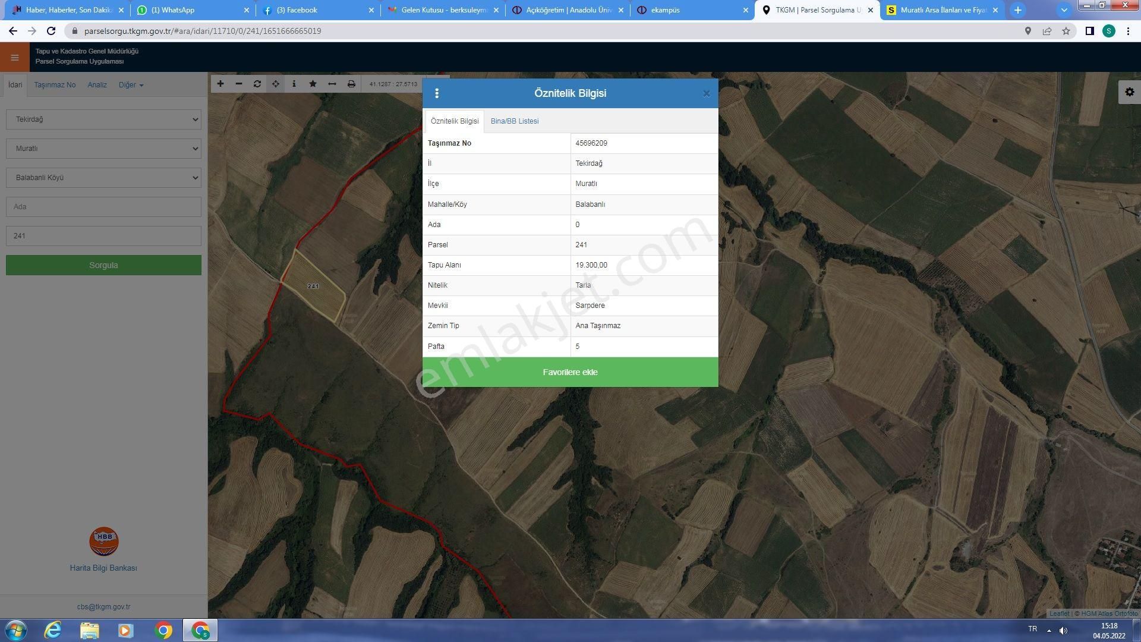Viewport: 1141px width, 642px height.
Task: Open the Balabanlı Köyü neighborhood dropdown
Action: (x=104, y=178)
